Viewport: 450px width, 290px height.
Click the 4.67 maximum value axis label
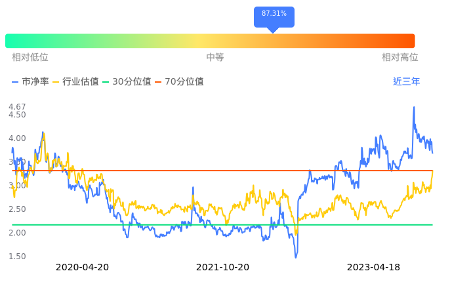coord(17,106)
